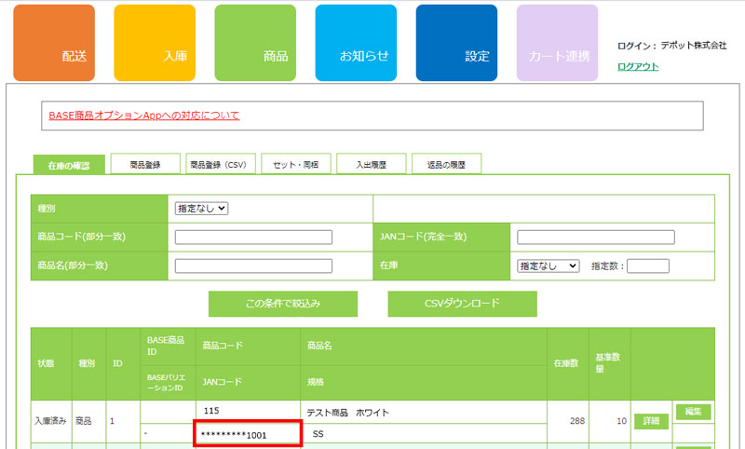
Task: Open the 商品 green navigation tile
Action: pos(255,43)
